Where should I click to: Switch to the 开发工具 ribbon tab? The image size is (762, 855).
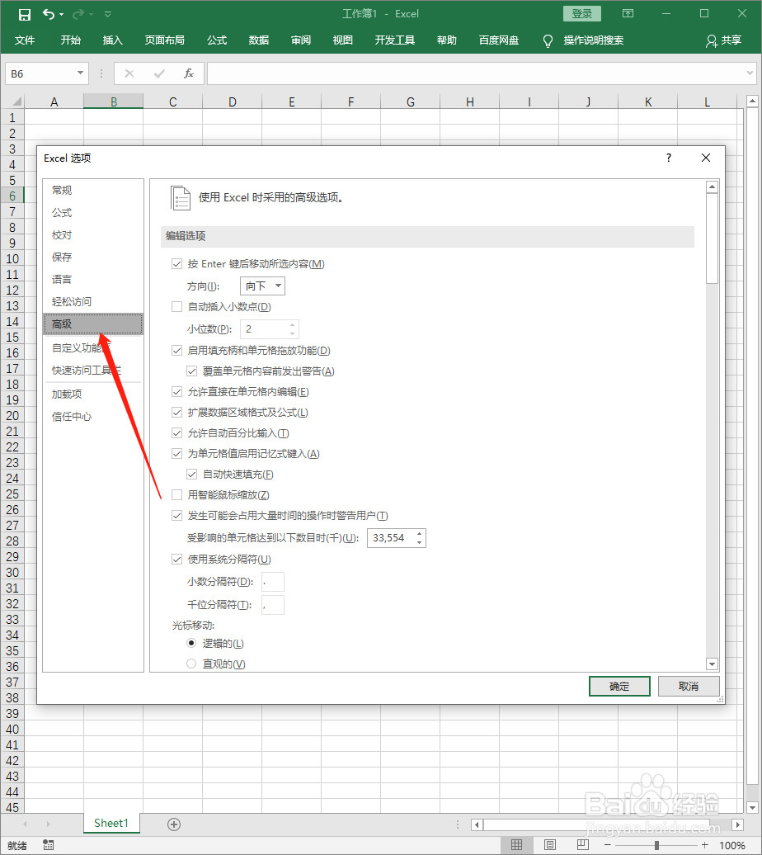pos(394,40)
